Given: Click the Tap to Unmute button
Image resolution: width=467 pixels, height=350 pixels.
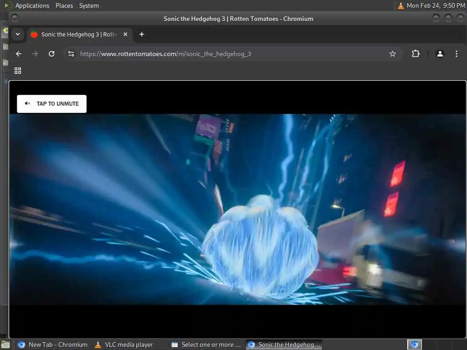Looking at the screenshot, I should [x=52, y=103].
